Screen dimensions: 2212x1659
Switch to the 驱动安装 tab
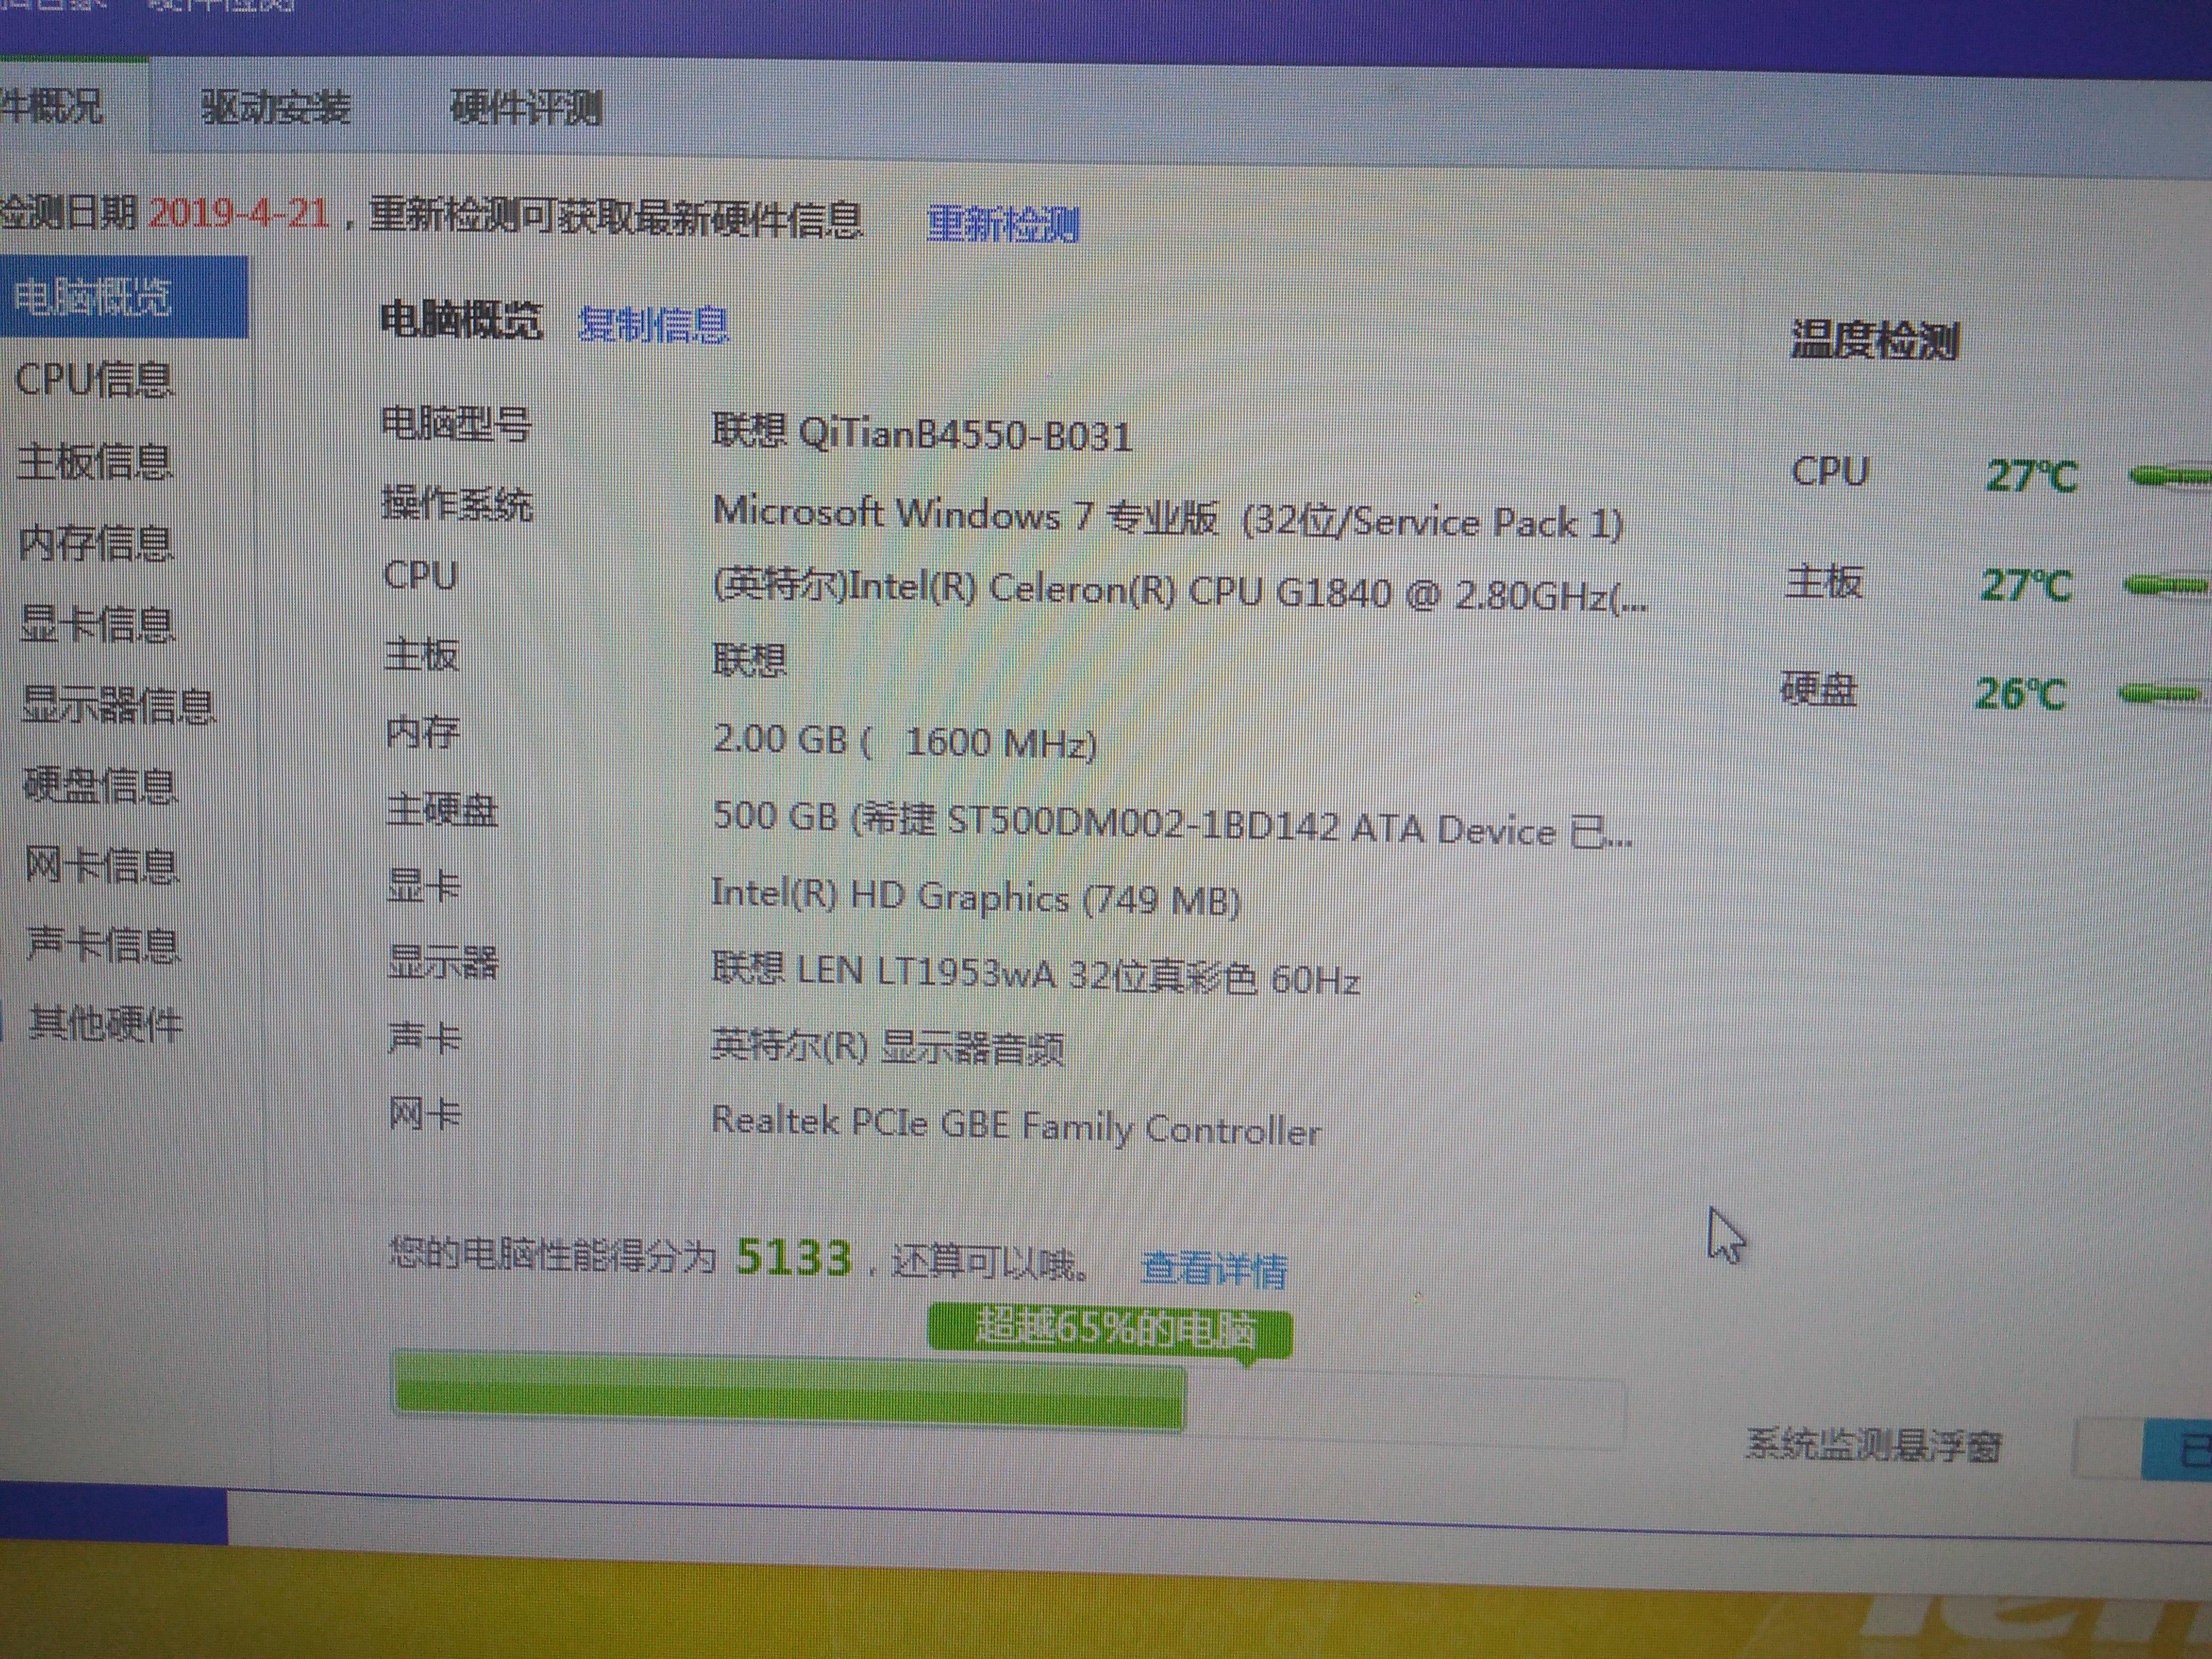(276, 107)
